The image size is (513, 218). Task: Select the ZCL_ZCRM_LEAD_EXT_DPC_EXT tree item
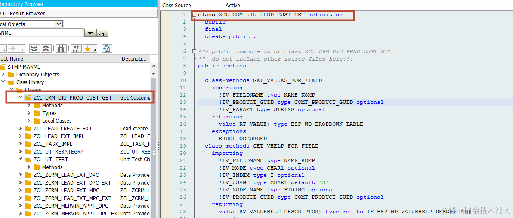click(72, 183)
